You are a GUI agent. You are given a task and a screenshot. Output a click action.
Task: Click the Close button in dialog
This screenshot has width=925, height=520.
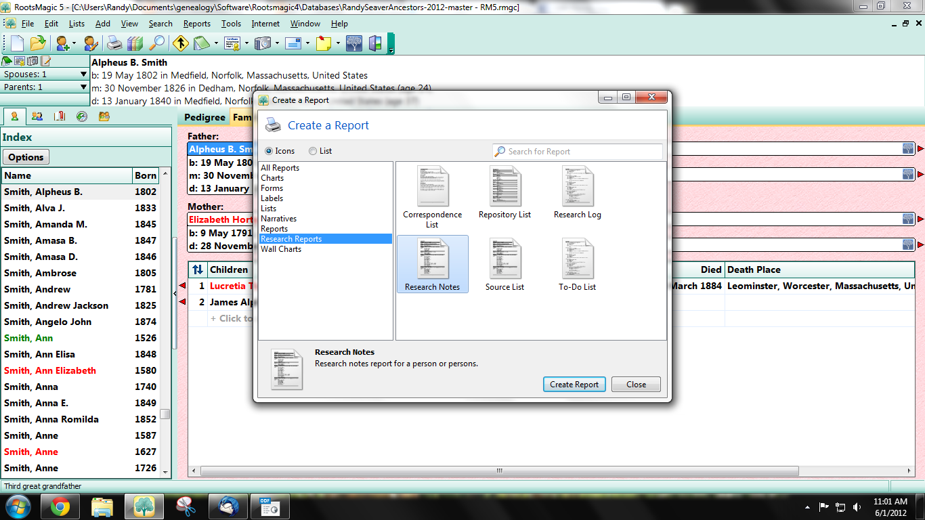pyautogui.click(x=636, y=385)
